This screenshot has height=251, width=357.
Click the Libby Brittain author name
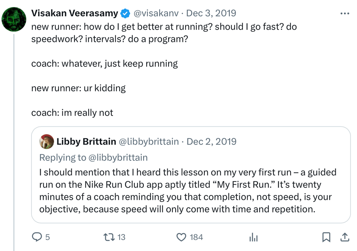coord(86,141)
